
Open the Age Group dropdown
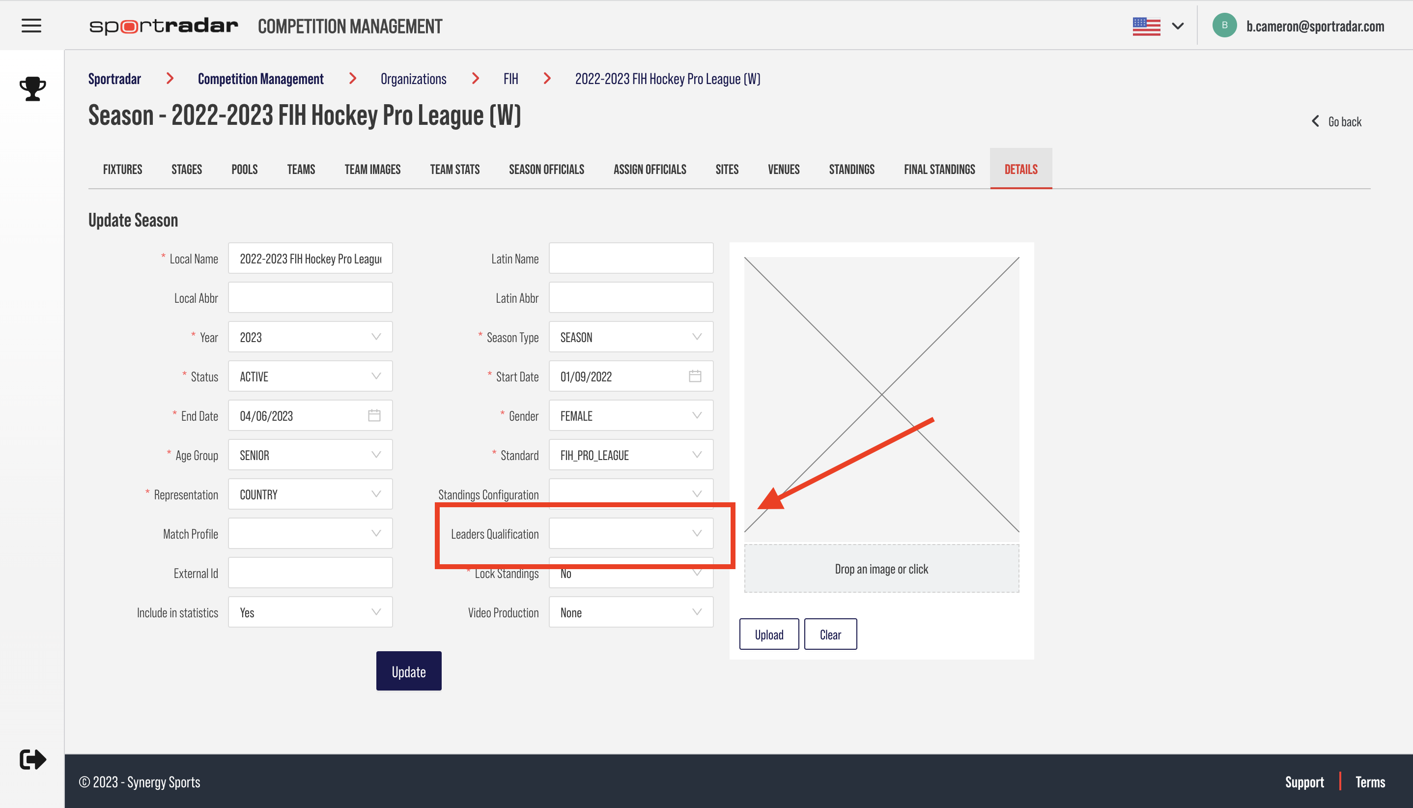click(310, 455)
